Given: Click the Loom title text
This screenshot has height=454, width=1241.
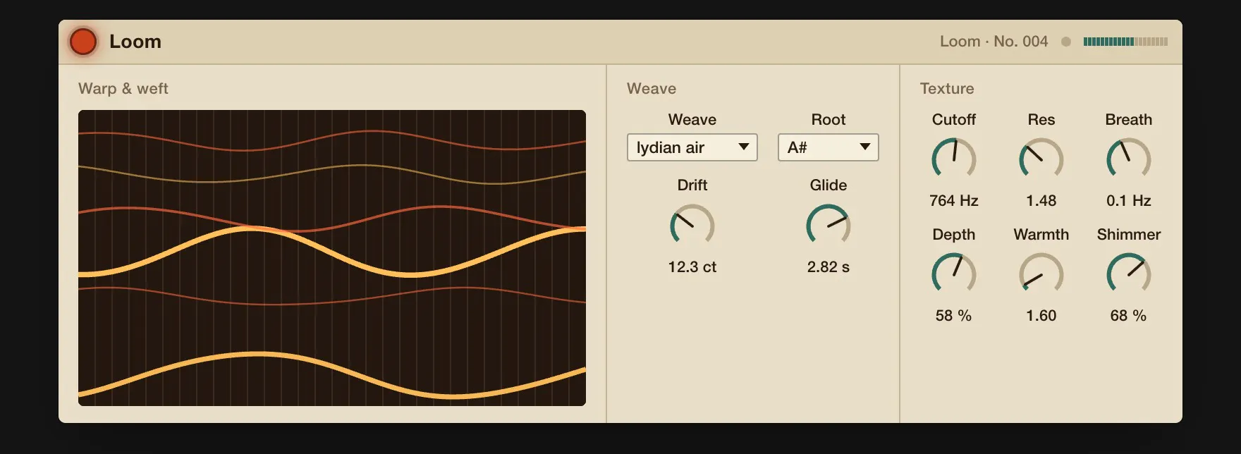Looking at the screenshot, I should pyautogui.click(x=135, y=42).
